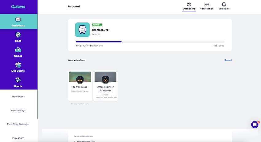Open Live Casino in the sidebar
This screenshot has width=261, height=142.
tap(18, 67)
